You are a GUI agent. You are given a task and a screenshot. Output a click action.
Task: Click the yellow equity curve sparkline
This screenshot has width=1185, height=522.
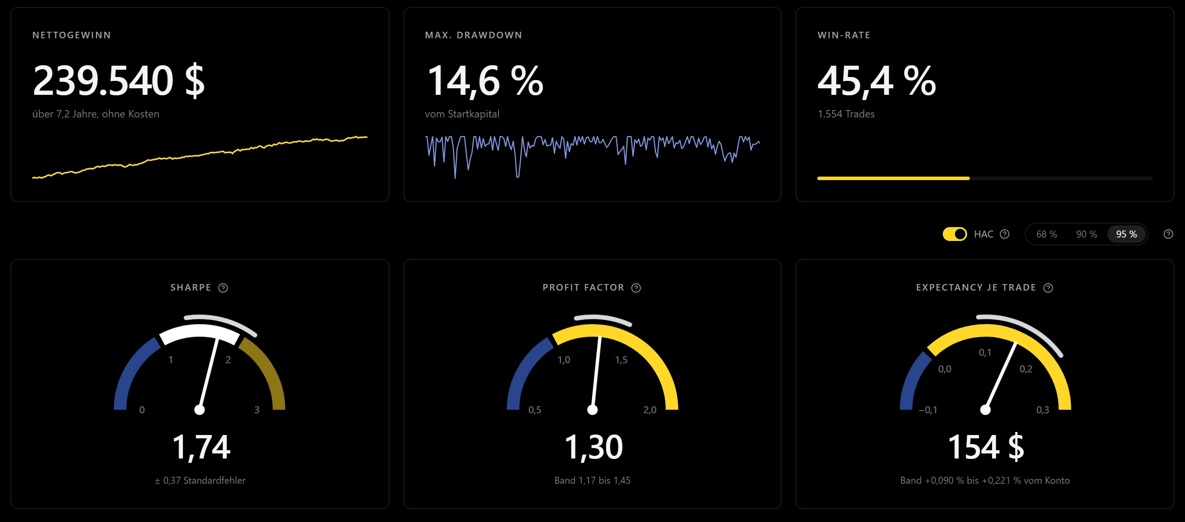coord(200,157)
